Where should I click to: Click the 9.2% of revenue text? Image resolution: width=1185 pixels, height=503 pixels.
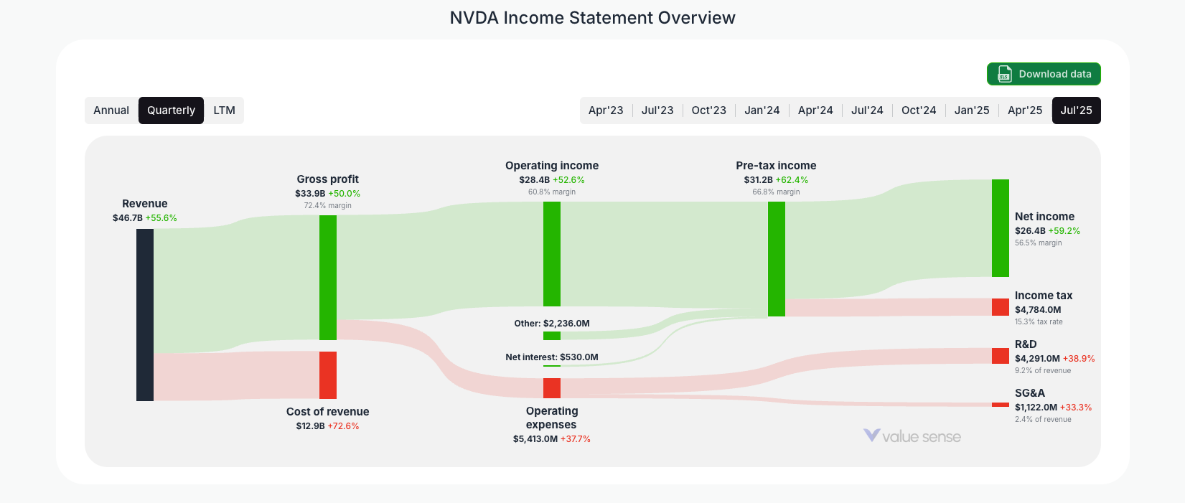[1043, 371]
